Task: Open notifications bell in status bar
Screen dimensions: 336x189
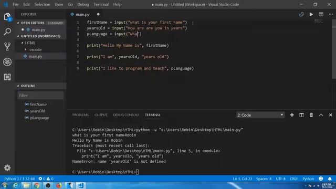Action: pos(330,178)
